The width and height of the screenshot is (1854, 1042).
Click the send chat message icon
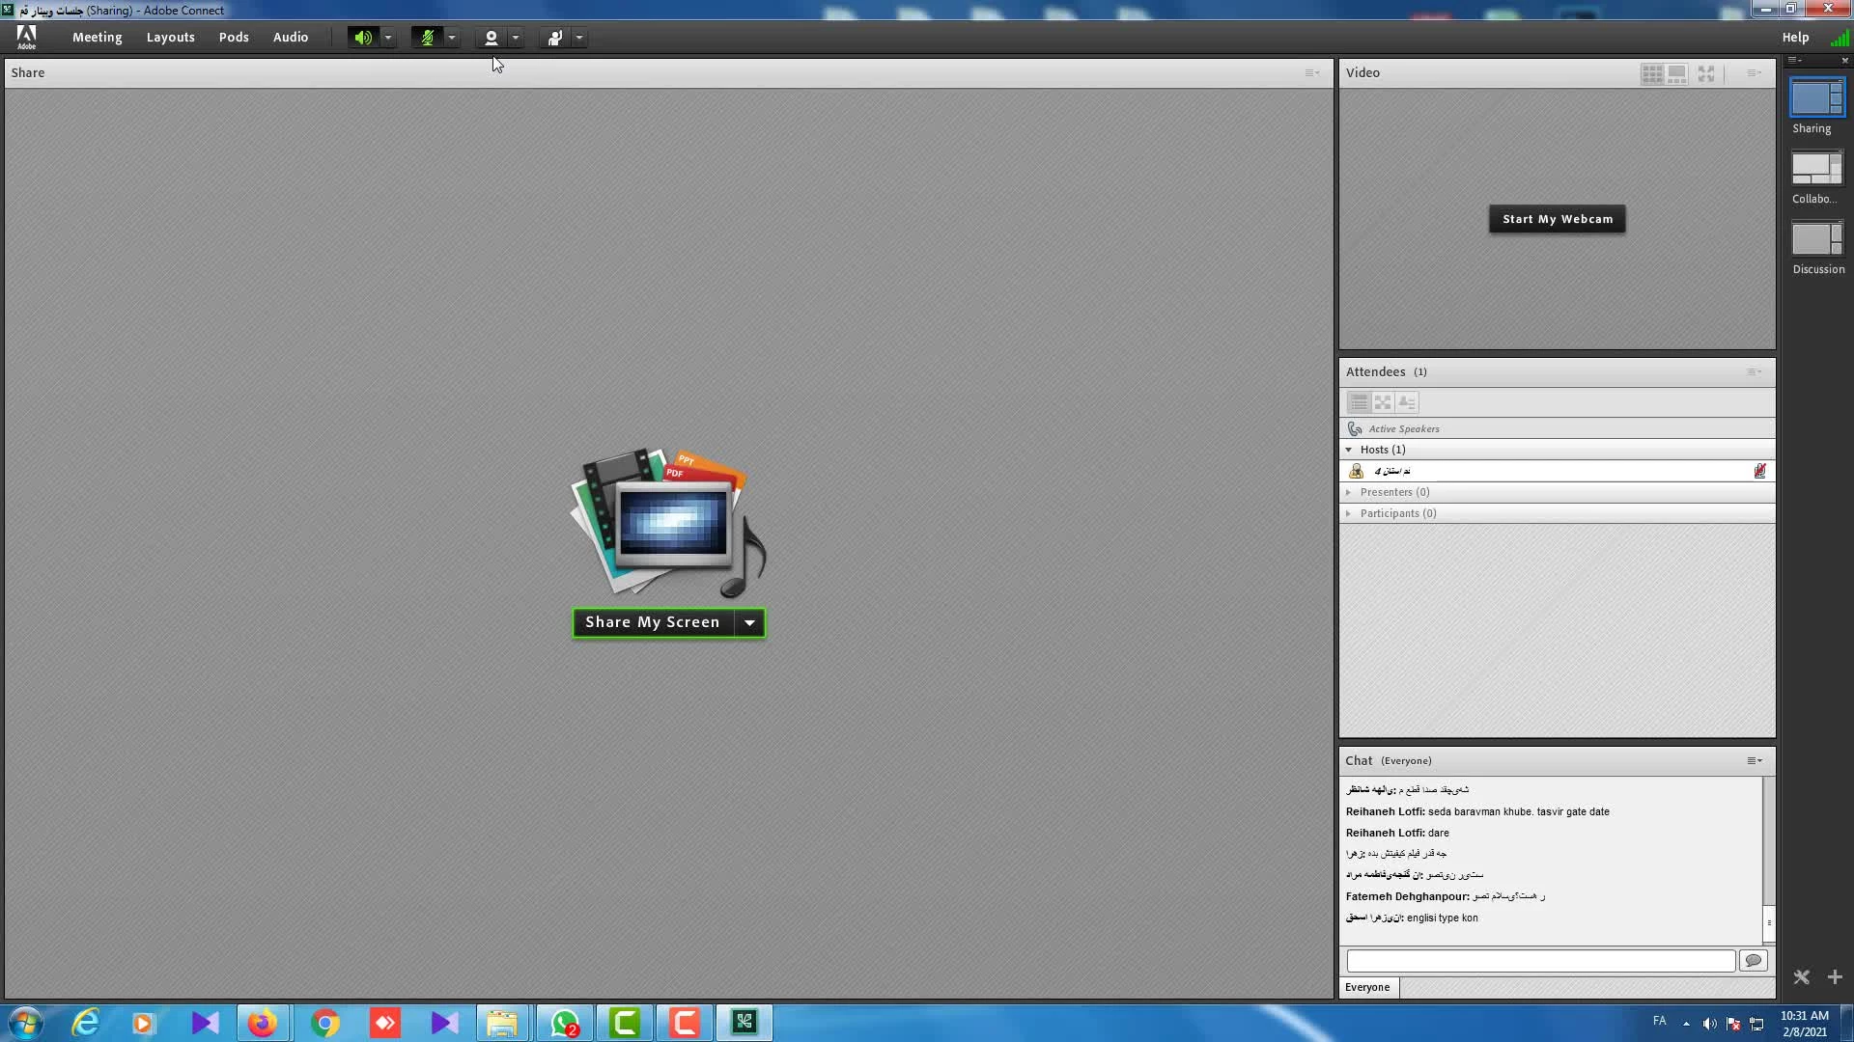[x=1754, y=960]
